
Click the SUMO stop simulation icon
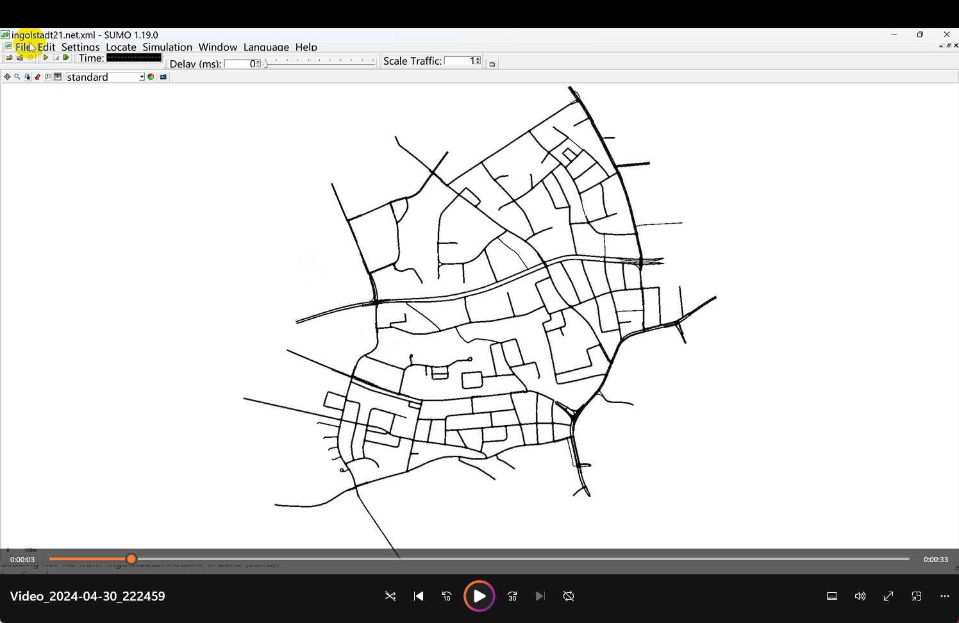point(56,58)
